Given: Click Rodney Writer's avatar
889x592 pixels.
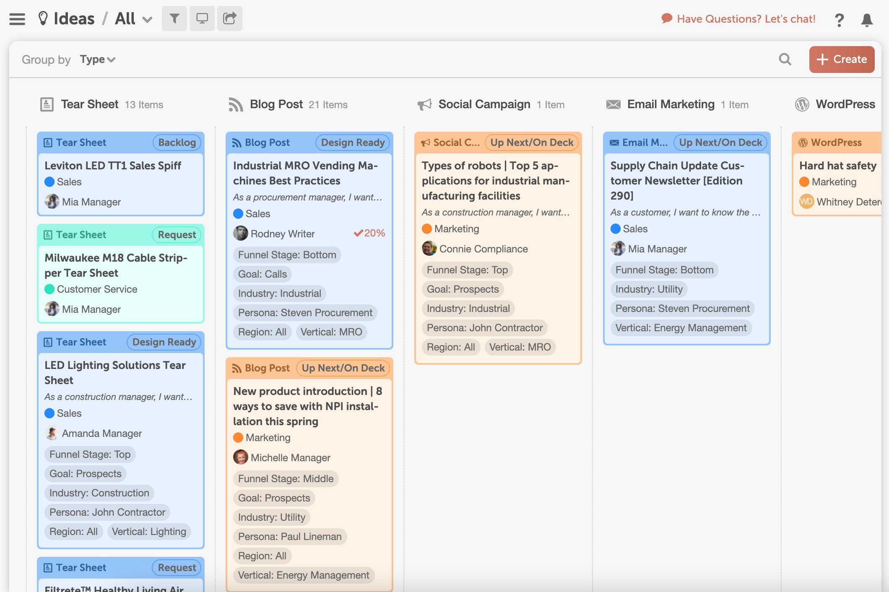Looking at the screenshot, I should (240, 233).
